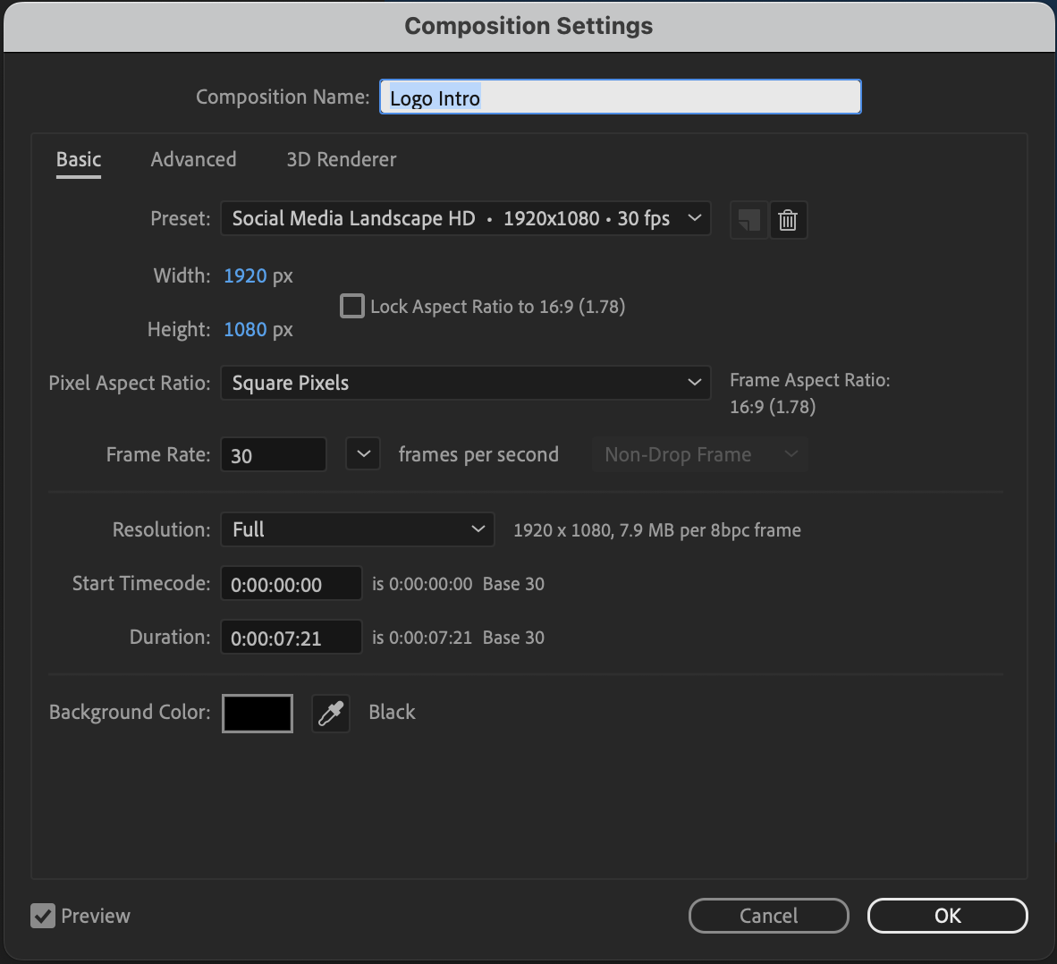Pick background color with eyedropper
Image resolution: width=1057 pixels, height=964 pixels.
pos(331,714)
